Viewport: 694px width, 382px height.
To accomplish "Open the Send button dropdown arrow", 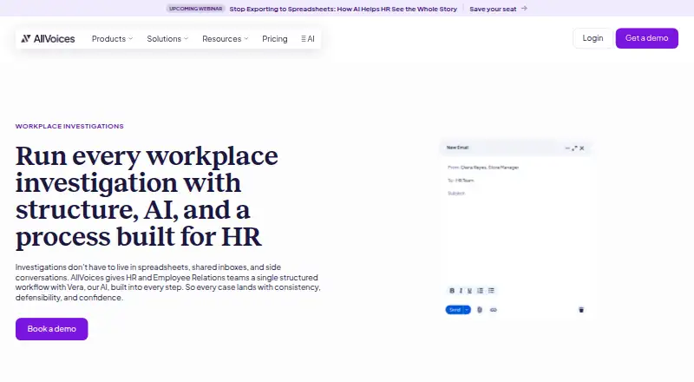I will pos(467,310).
